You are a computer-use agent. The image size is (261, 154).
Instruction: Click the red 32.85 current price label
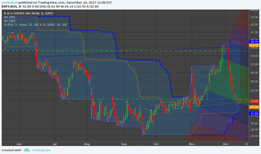pos(254,101)
